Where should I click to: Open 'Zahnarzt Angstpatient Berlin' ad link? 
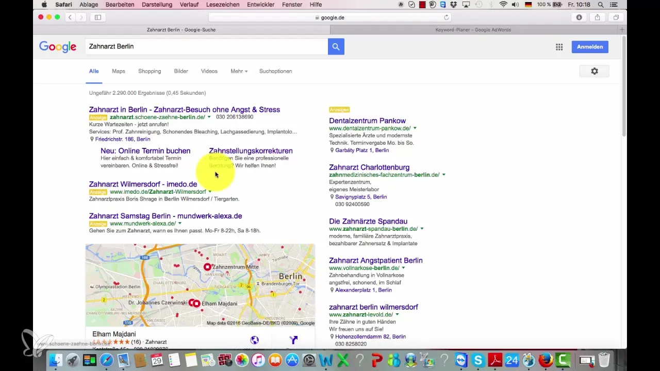click(376, 260)
